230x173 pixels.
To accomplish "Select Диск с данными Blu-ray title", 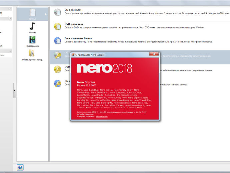I will [x=78, y=38].
